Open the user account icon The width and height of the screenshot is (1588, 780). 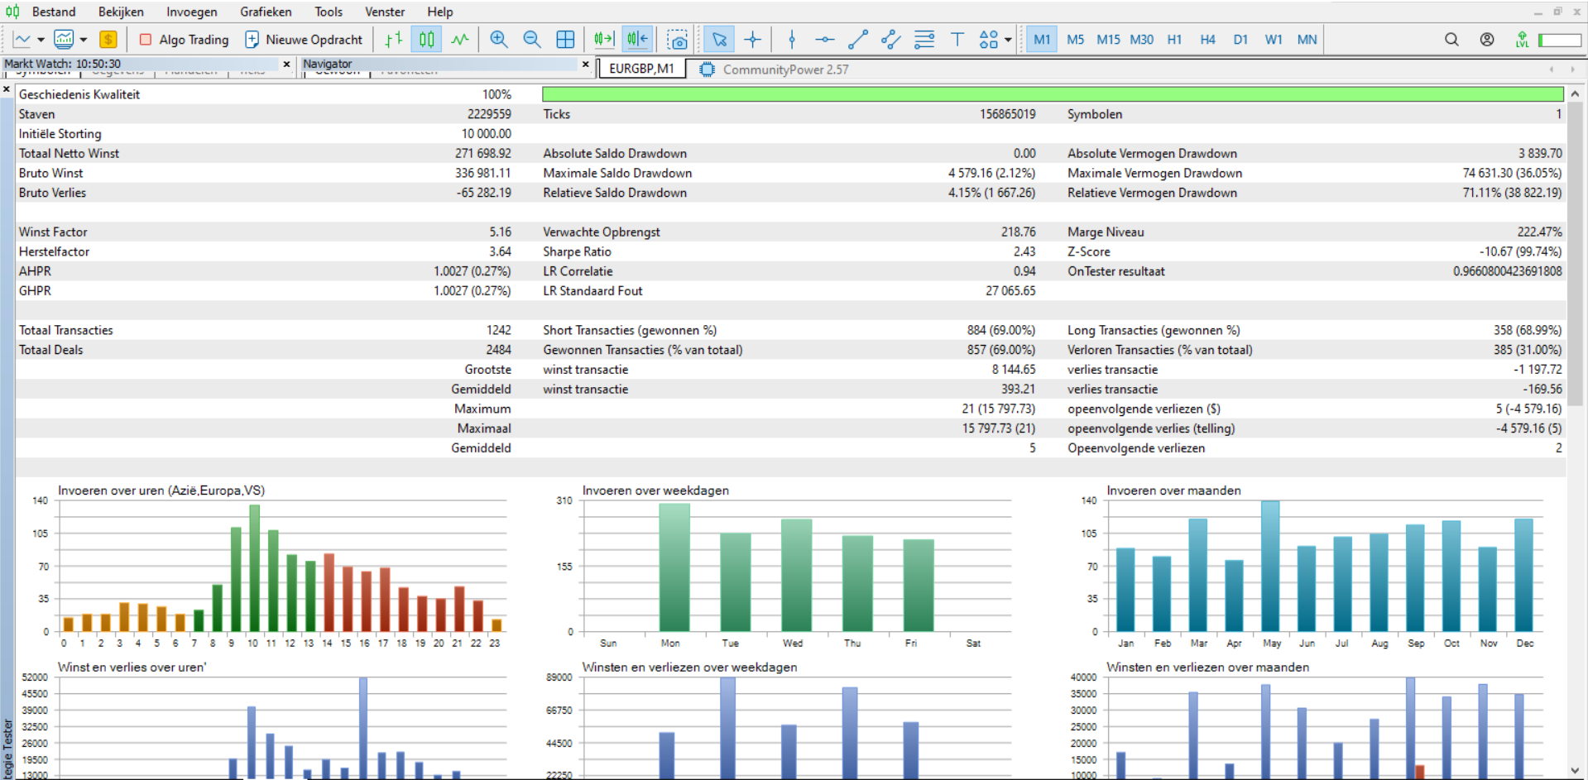pos(1487,39)
